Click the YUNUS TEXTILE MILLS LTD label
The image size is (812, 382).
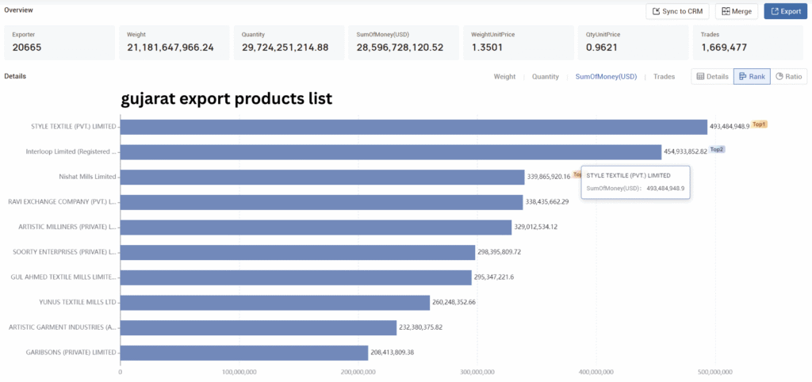pos(78,302)
